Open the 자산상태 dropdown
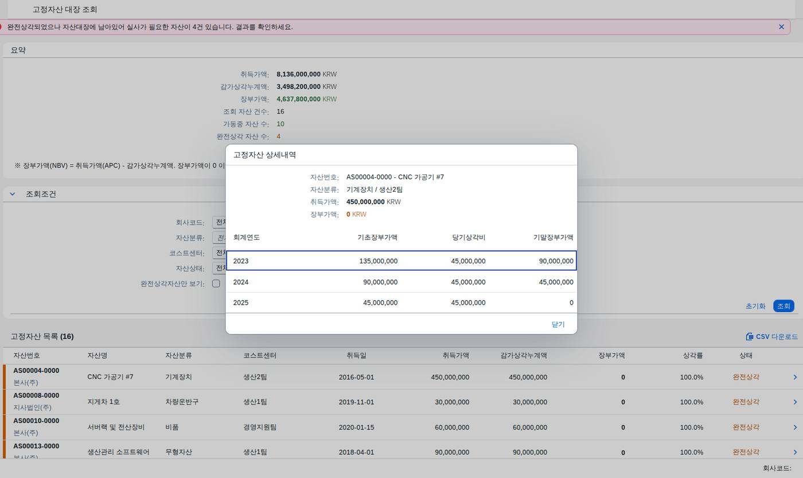The height and width of the screenshot is (478, 803). pyautogui.click(x=219, y=268)
